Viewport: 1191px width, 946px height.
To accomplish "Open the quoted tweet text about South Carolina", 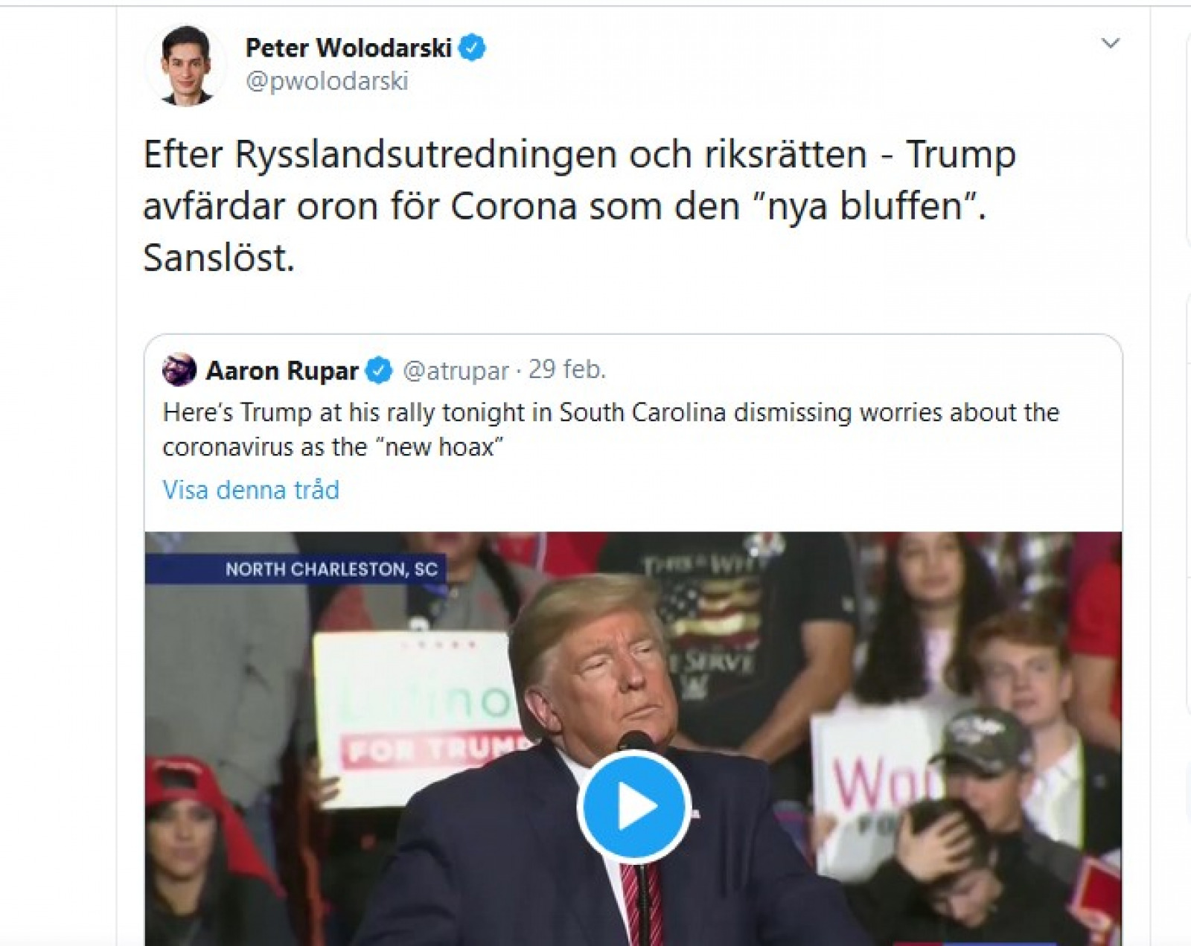I will tap(610, 429).
